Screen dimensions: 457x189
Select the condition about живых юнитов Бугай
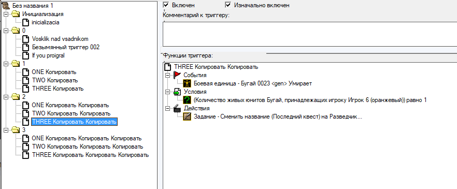pyautogui.click(x=310, y=100)
